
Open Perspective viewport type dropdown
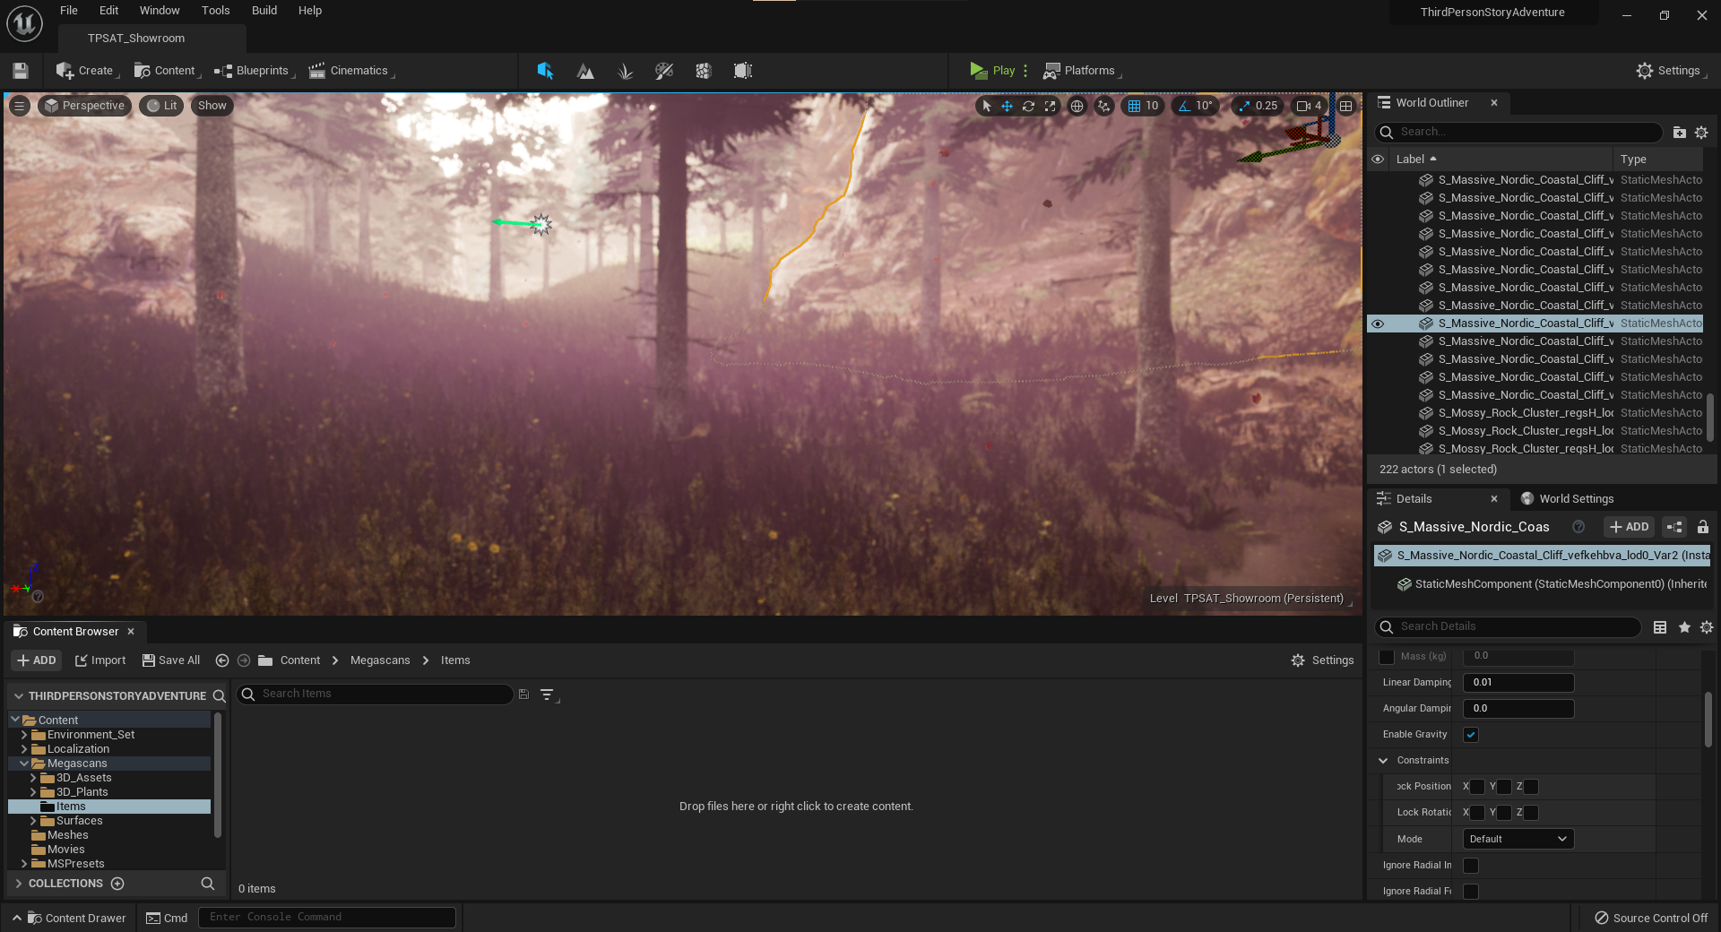click(x=84, y=106)
